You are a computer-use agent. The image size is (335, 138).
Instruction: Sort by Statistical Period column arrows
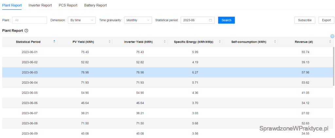click(54, 42)
